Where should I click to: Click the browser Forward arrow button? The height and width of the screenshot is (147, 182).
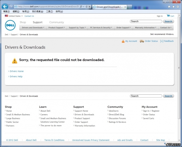point(11,7)
